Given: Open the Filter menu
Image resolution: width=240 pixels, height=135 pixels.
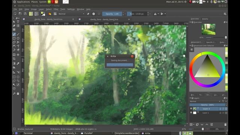Looking at the screenshot, I should click(56, 9).
